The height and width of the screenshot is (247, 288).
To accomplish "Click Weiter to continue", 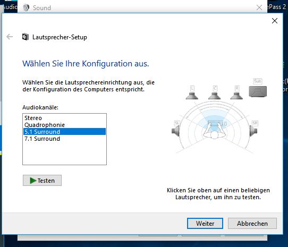I will tap(205, 223).
